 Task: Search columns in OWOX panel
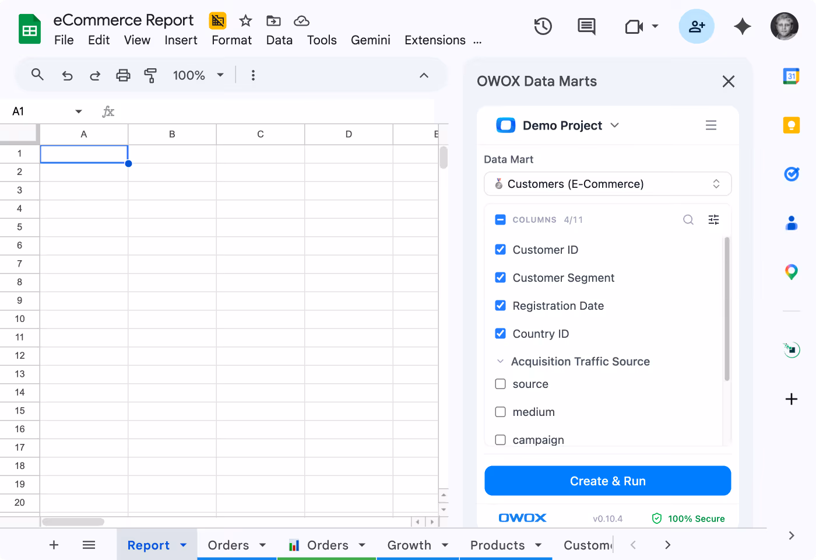click(x=688, y=220)
